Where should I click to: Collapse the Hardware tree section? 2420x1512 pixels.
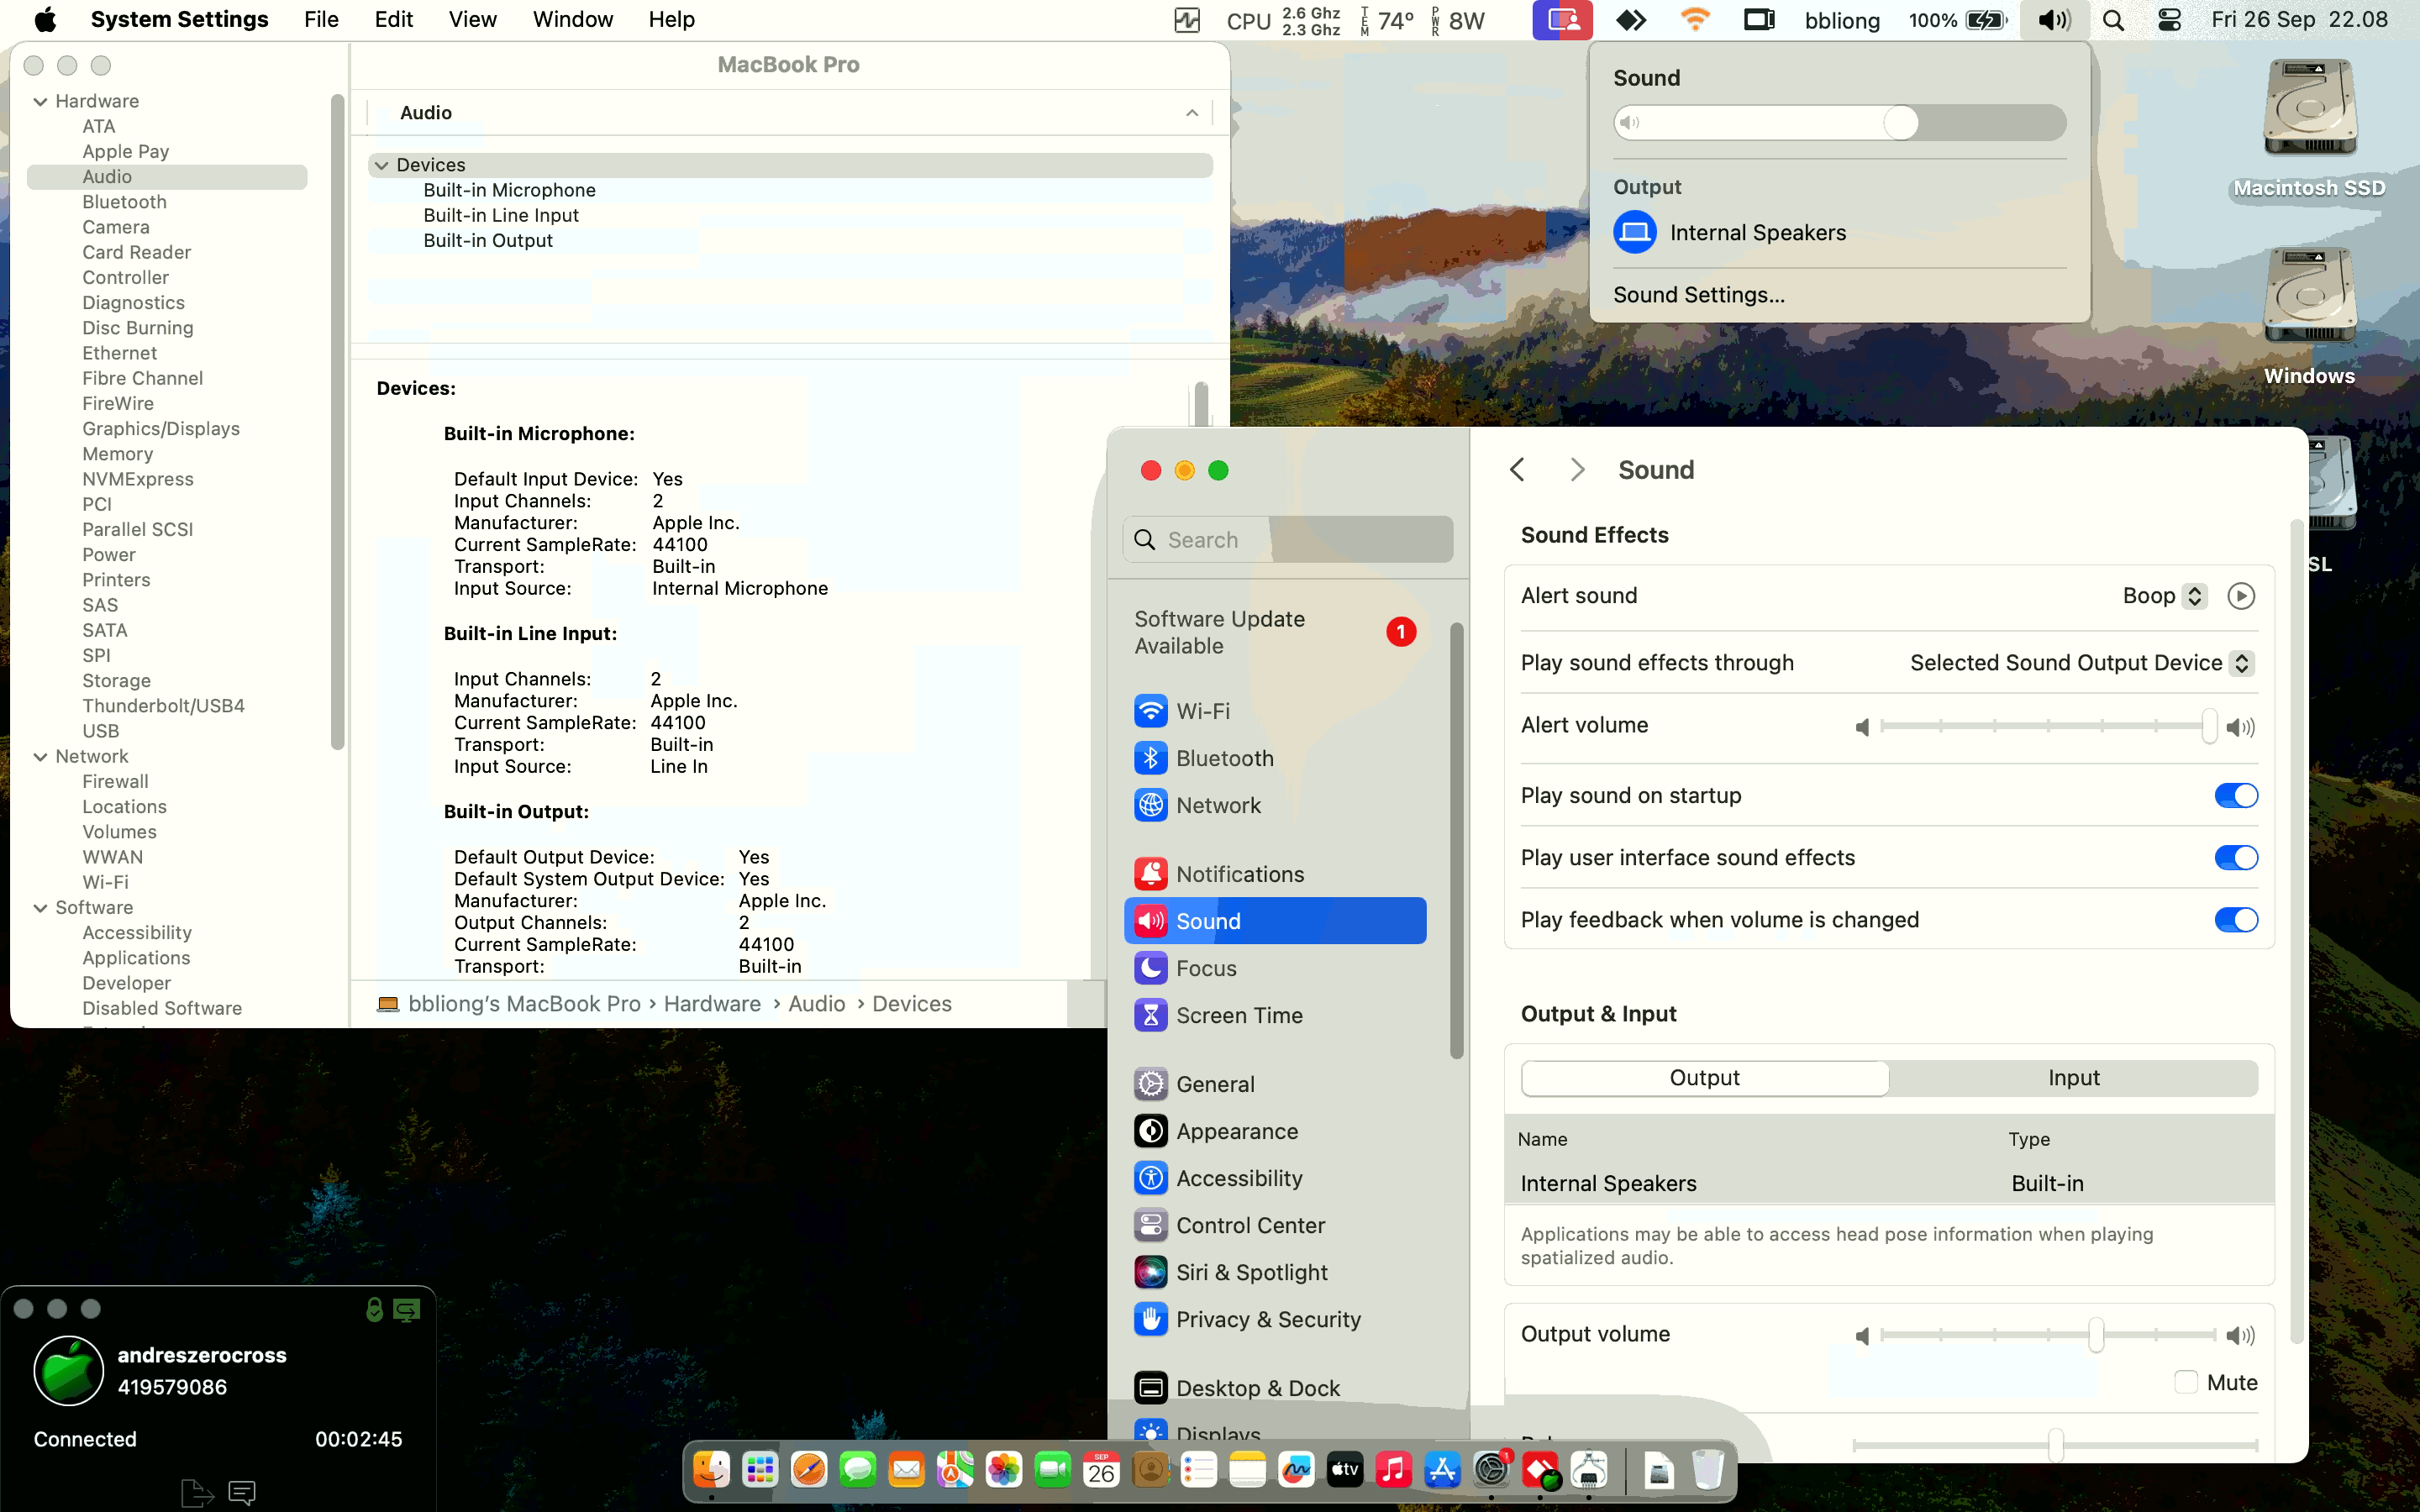pos(41,101)
